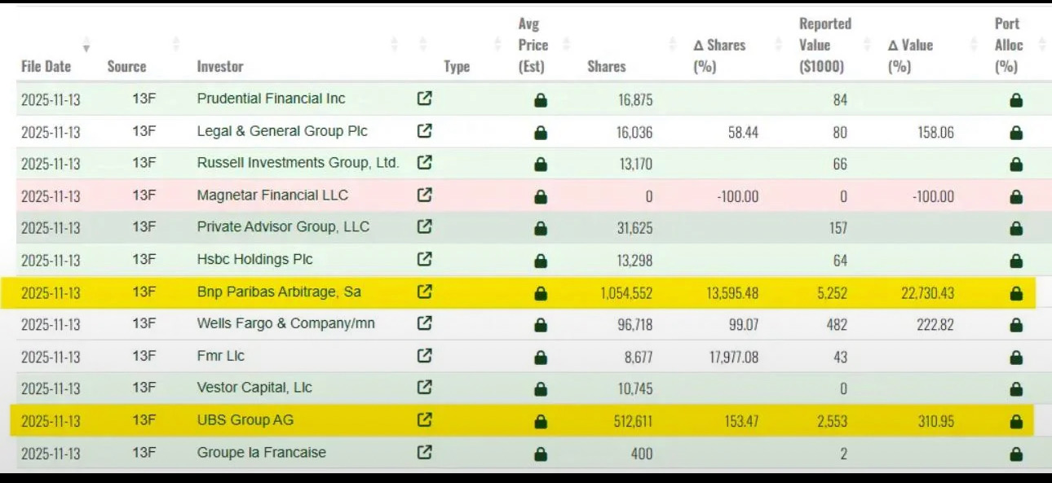Click Port Alloc lock icon for Hsbc Holdings
The height and width of the screenshot is (483, 1052).
click(x=1015, y=261)
